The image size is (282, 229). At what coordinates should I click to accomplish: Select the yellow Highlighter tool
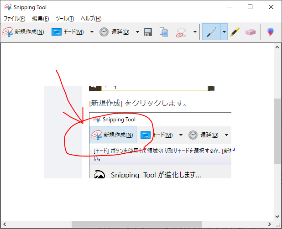click(235, 32)
